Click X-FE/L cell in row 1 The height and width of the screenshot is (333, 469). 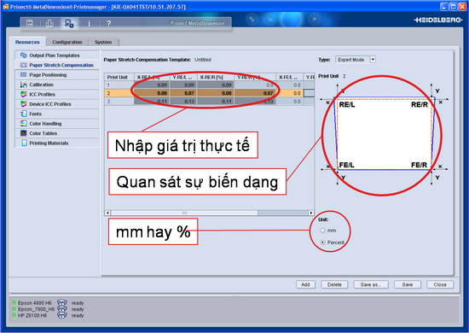[289, 85]
